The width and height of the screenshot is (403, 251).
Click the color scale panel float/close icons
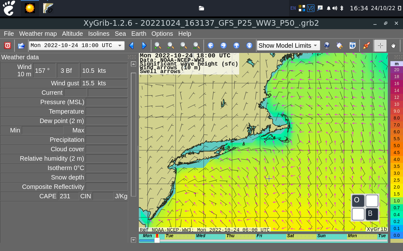pos(398,57)
